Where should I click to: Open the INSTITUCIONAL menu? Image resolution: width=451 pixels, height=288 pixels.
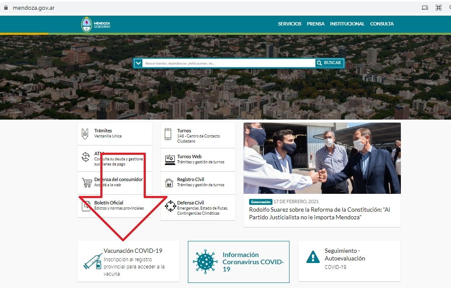[x=347, y=24]
